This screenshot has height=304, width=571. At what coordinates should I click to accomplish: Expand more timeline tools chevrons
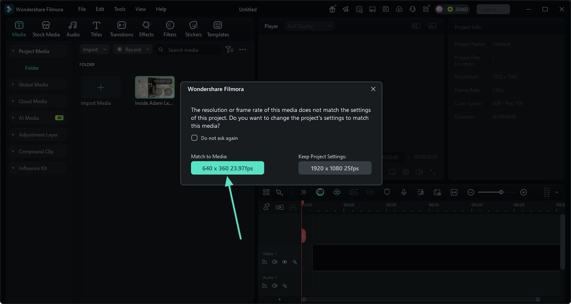[303, 192]
